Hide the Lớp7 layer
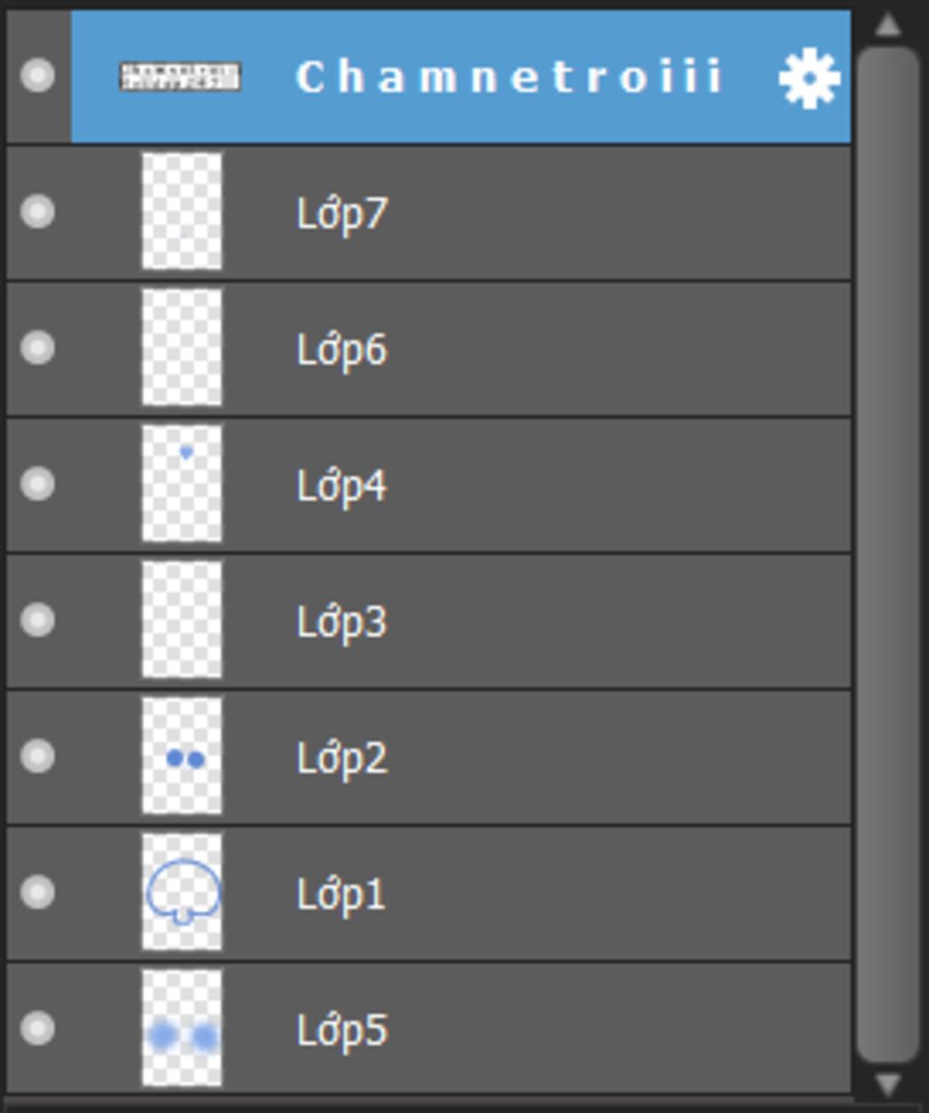This screenshot has height=1113, width=929. 37,211
